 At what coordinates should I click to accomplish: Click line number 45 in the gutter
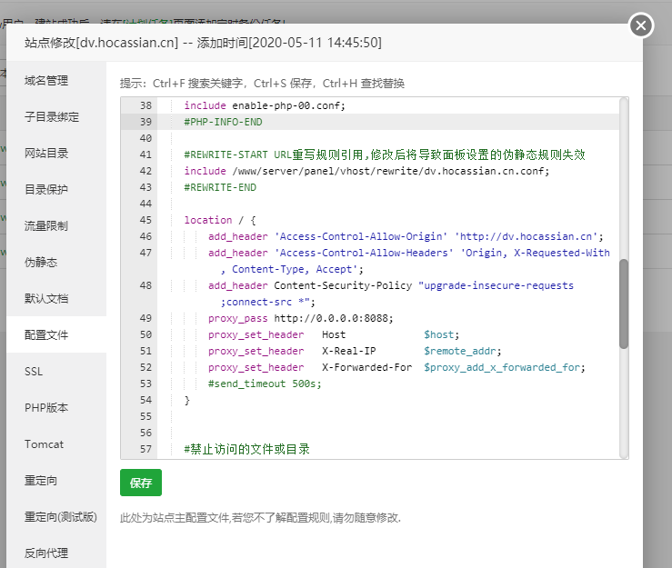coord(145,220)
